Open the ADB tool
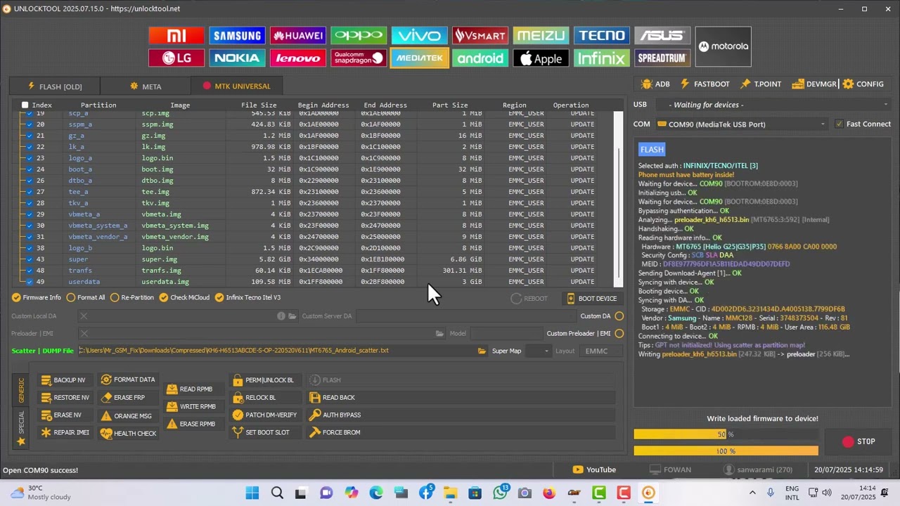Screen dimensions: 900x506 click(x=655, y=84)
